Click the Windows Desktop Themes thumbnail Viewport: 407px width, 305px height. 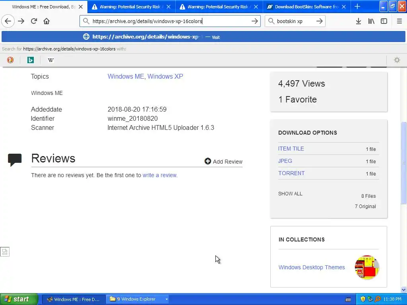click(367, 267)
